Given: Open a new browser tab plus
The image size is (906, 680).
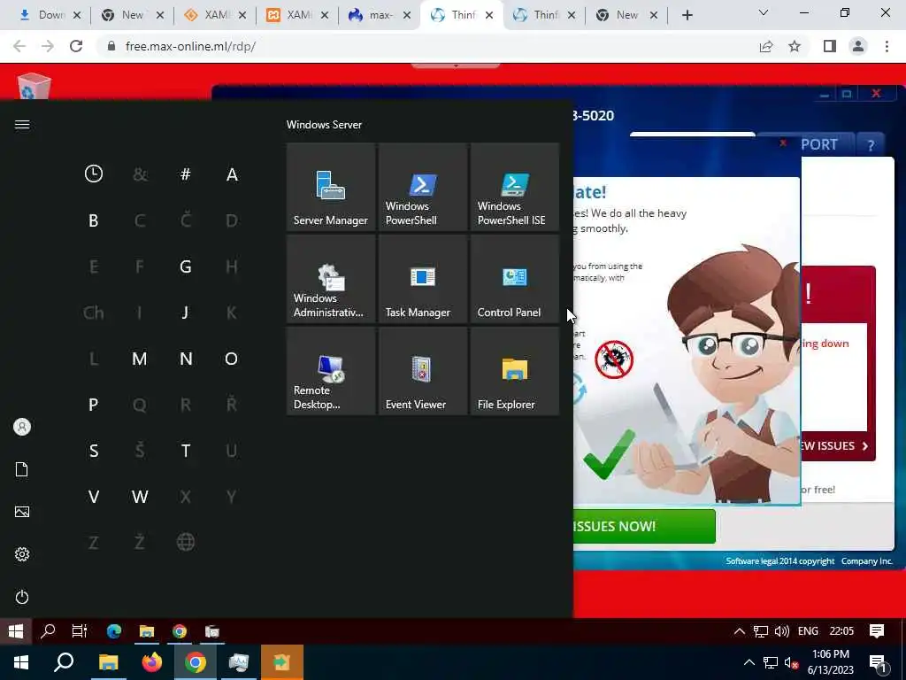Looking at the screenshot, I should [x=687, y=16].
